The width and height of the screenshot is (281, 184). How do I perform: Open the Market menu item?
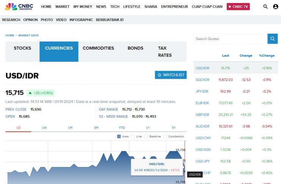[62, 6]
